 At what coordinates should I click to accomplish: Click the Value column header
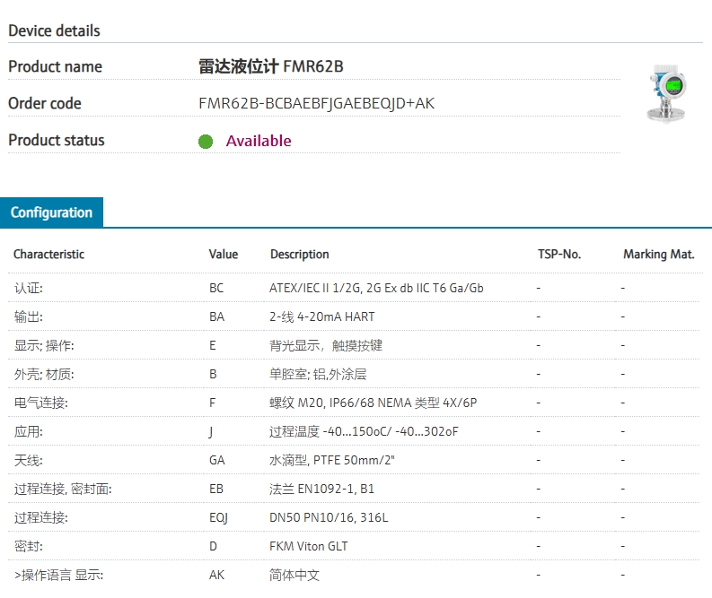click(x=224, y=255)
